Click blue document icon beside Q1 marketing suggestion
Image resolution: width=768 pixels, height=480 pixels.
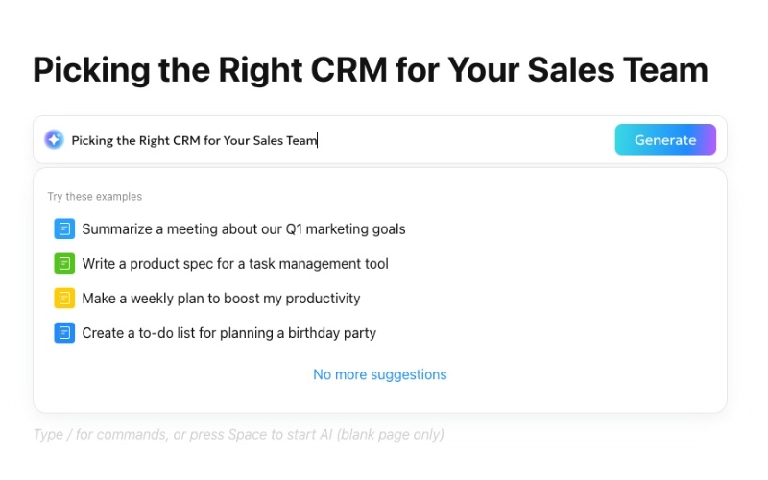[64, 229]
